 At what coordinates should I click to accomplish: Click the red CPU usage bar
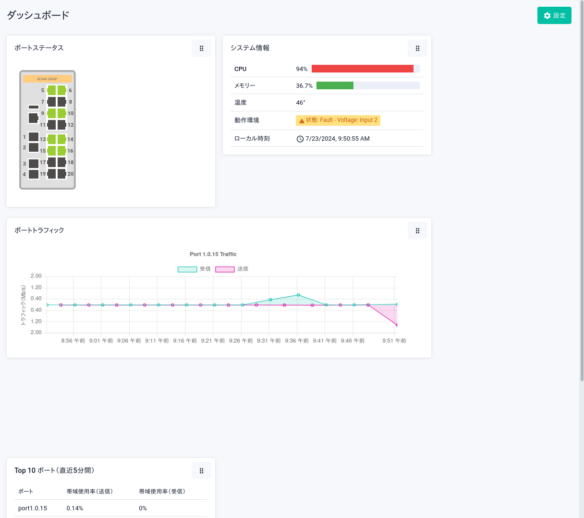[362, 69]
